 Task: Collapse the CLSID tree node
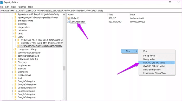point(13,37)
